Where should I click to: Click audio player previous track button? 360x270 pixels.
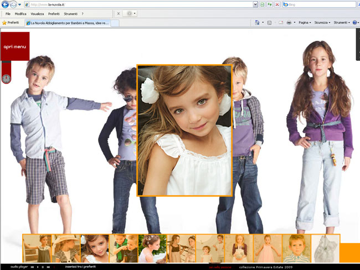[x=32, y=267]
